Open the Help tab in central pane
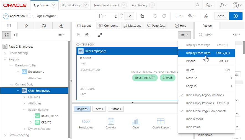Screen dimensions: 245x140 pos(180,26)
